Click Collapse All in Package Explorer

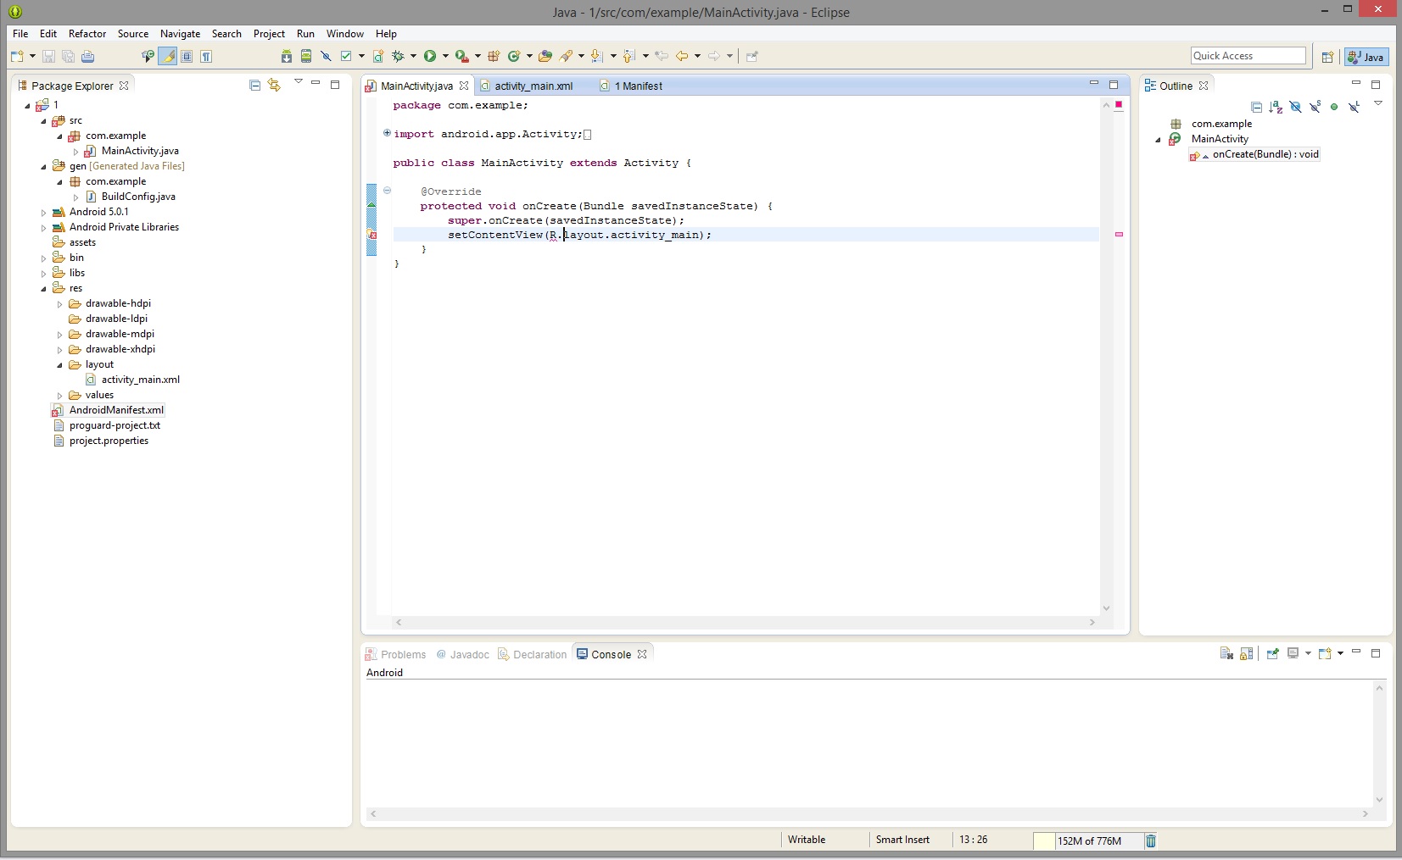[x=254, y=85]
